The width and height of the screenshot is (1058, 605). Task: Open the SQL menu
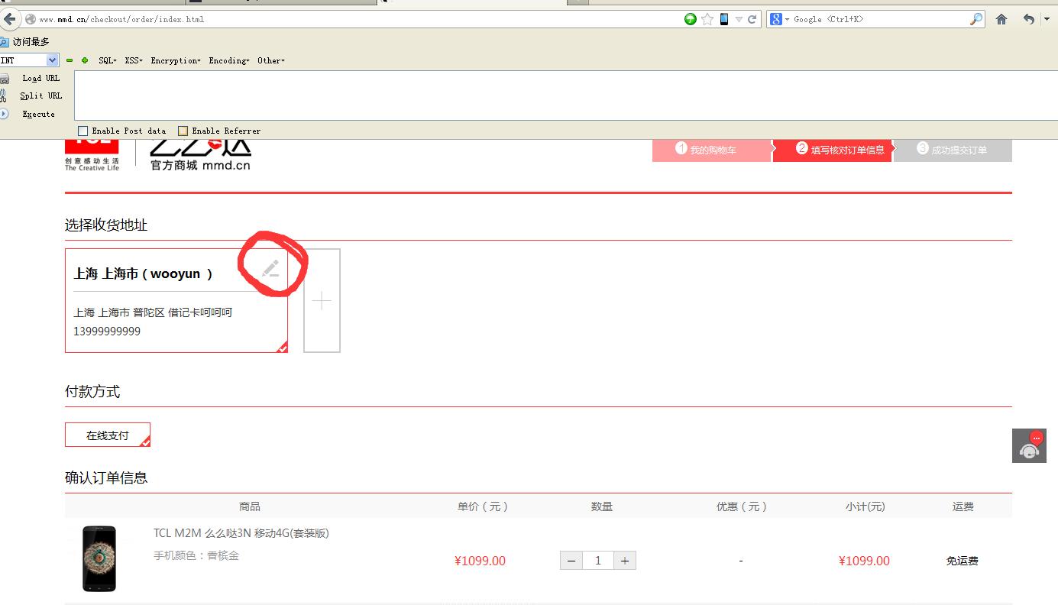click(108, 60)
